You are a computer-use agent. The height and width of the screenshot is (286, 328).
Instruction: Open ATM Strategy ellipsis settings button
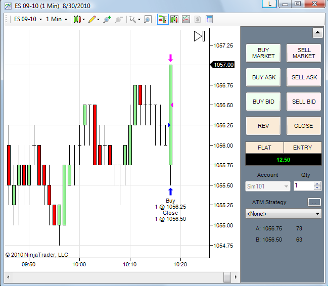314,202
